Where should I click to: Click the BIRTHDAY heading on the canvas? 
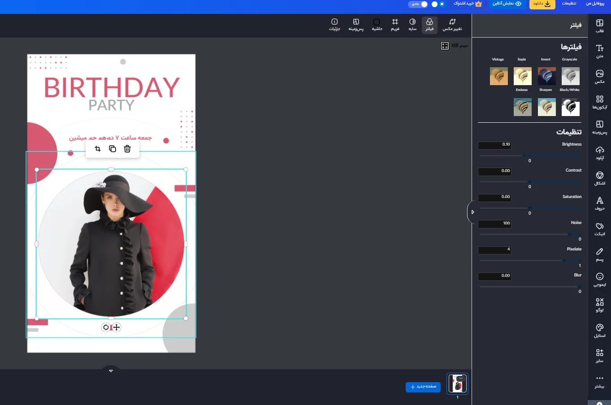pyautogui.click(x=112, y=87)
